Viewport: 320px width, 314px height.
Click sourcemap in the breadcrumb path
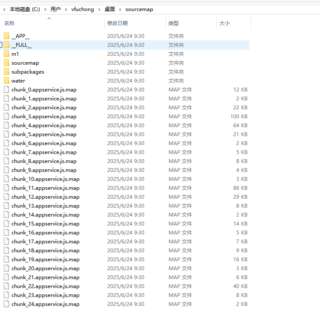pyautogui.click(x=139, y=9)
